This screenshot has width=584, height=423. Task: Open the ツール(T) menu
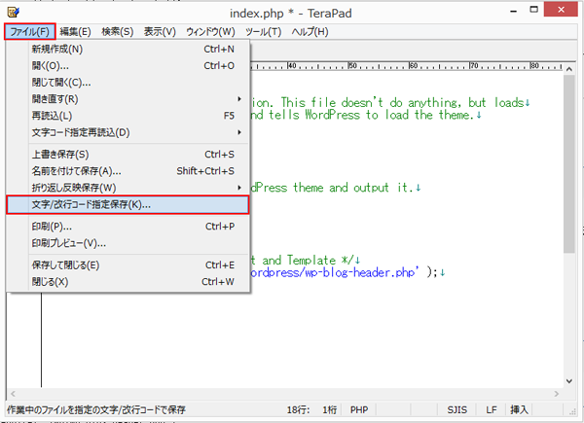(x=264, y=32)
